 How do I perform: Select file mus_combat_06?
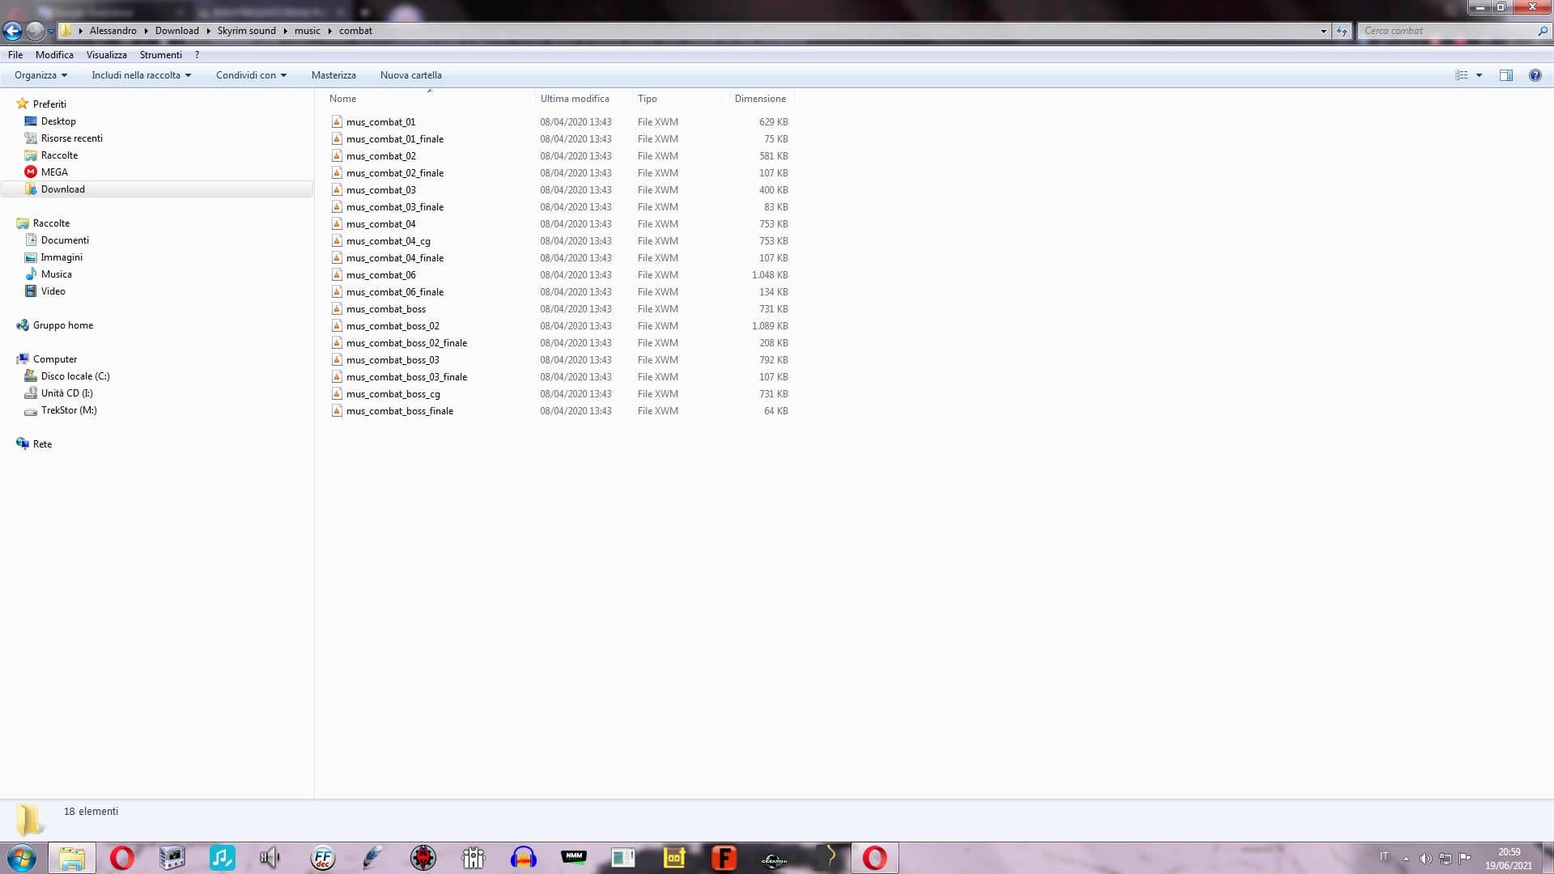coord(381,275)
